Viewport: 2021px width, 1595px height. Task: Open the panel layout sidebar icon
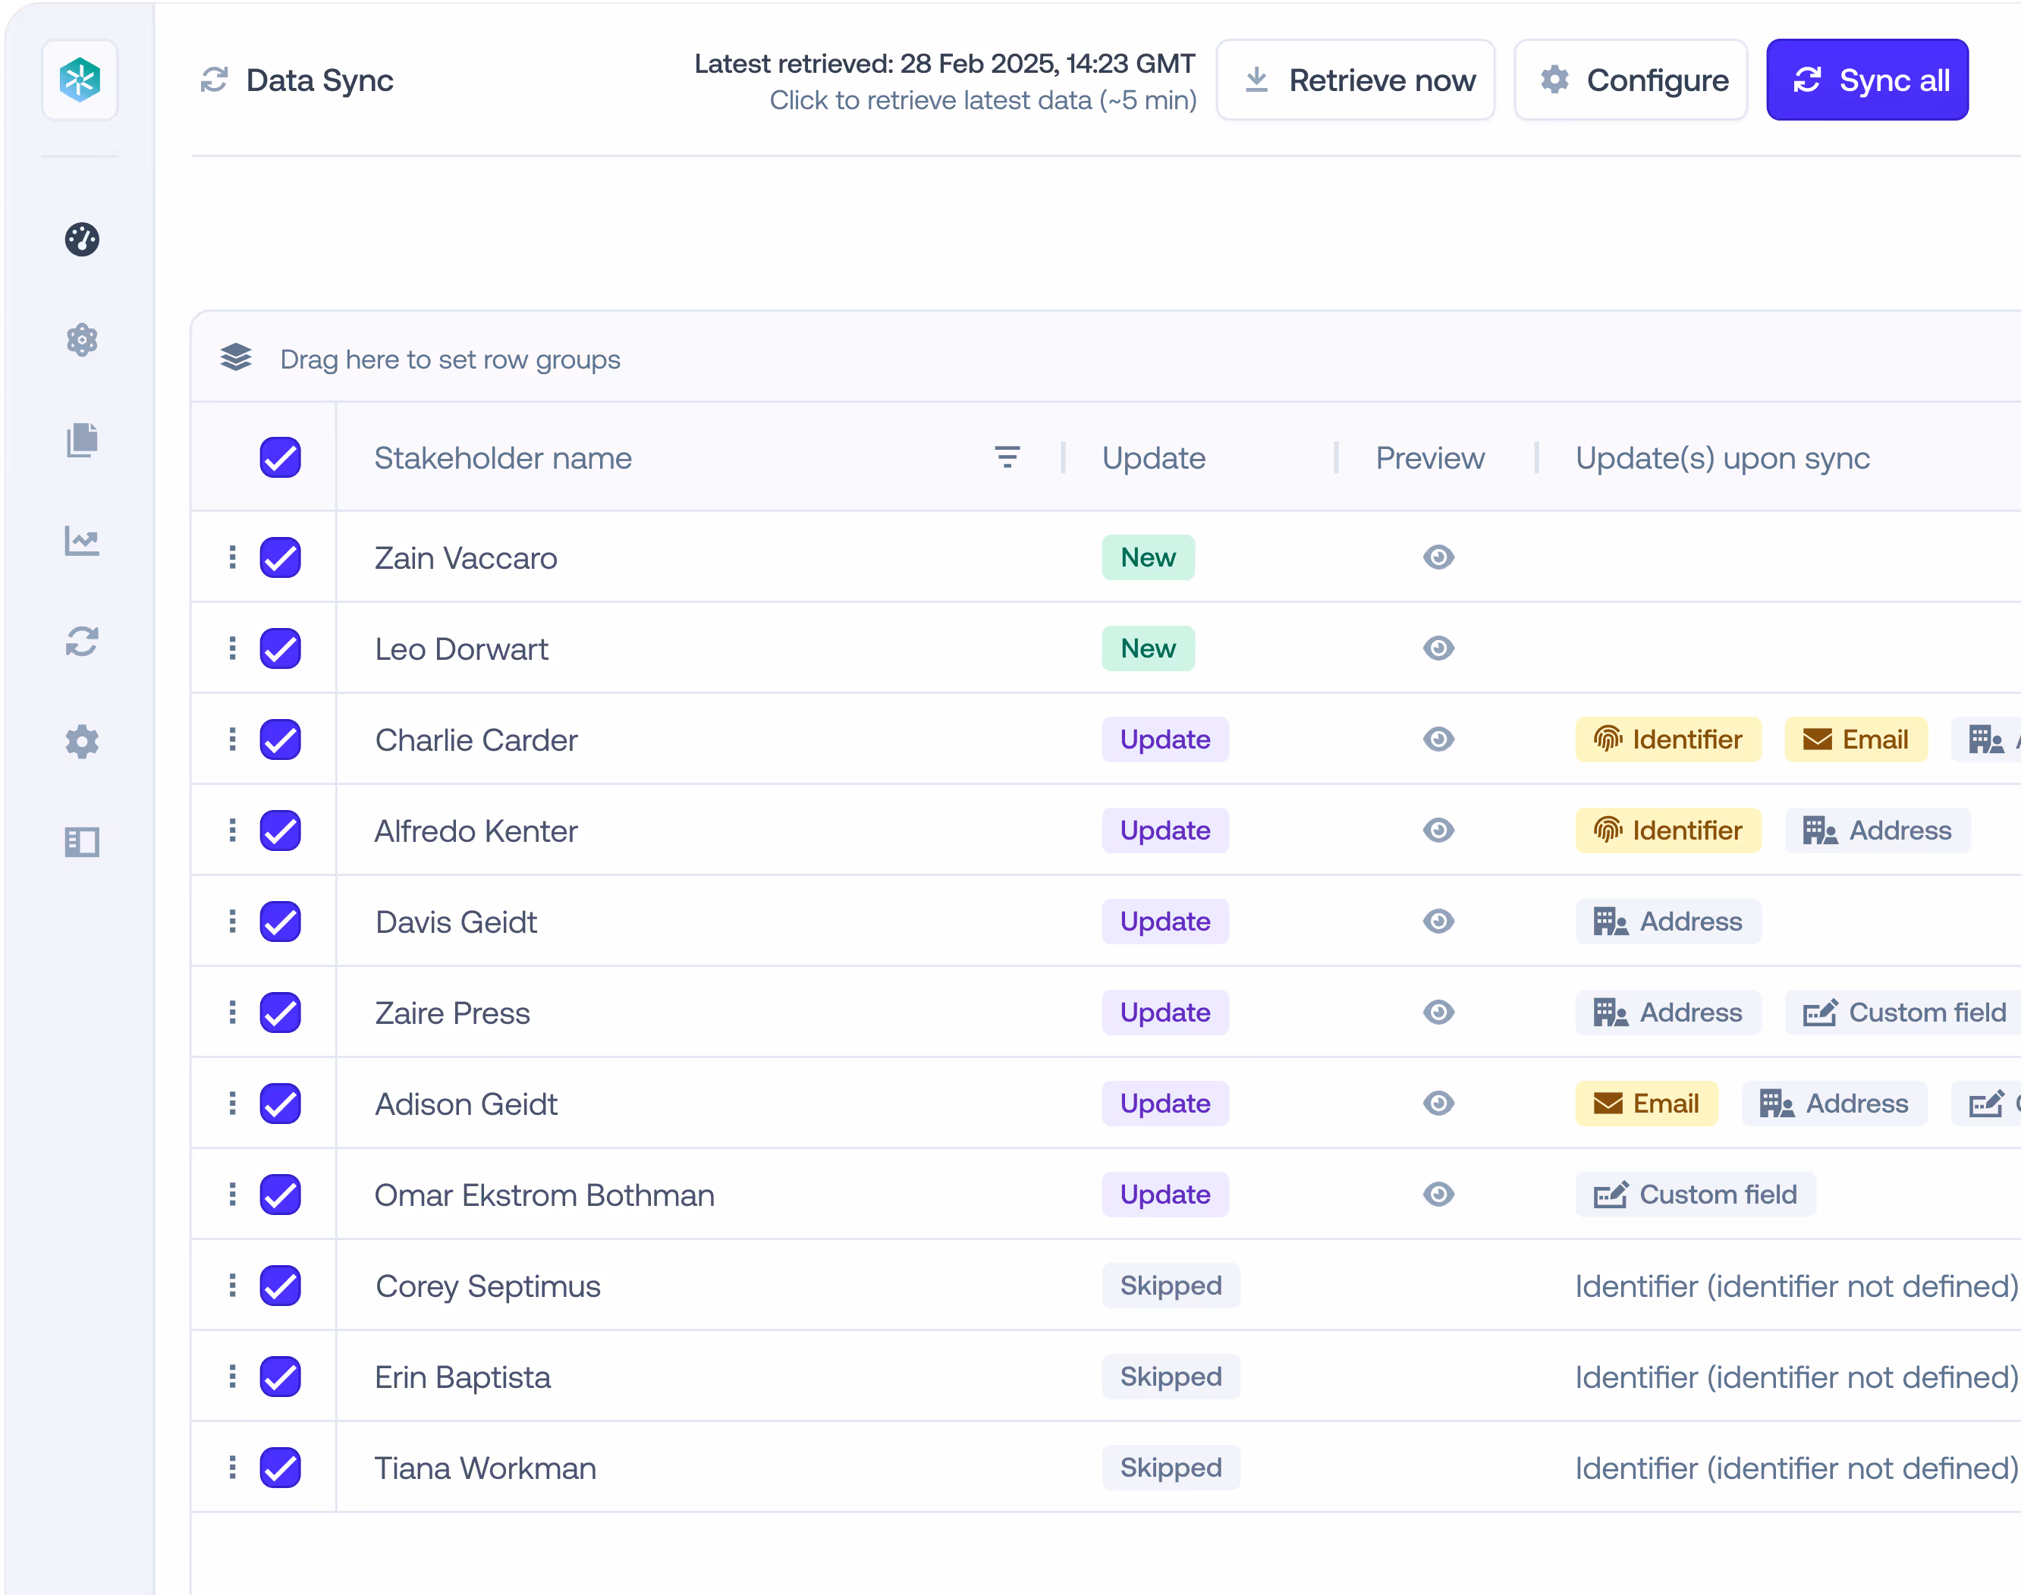tap(82, 843)
